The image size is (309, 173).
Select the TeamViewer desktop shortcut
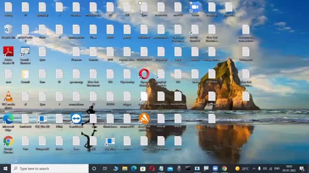(76, 119)
